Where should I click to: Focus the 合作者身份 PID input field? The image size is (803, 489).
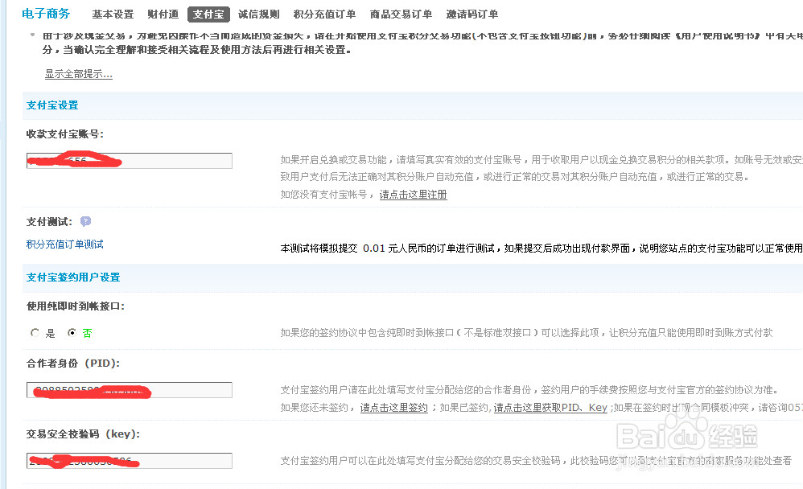(129, 390)
